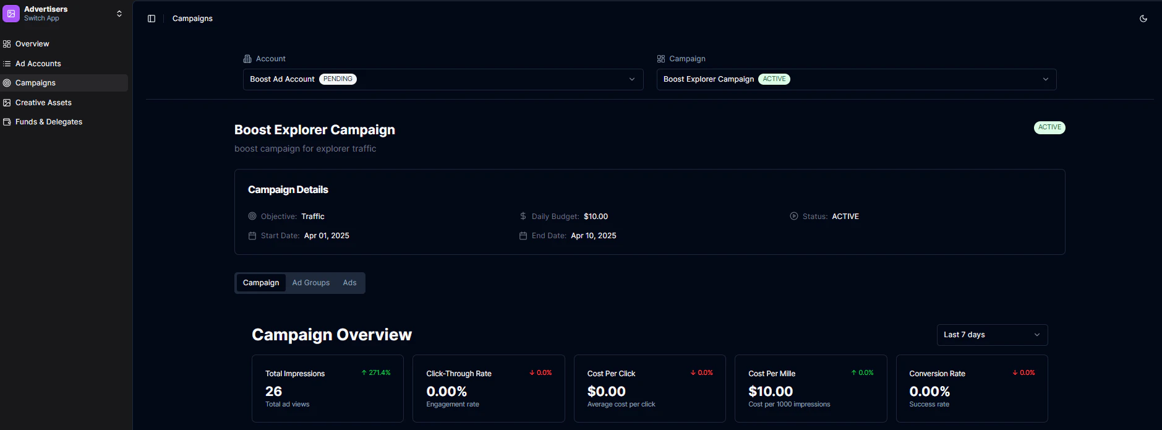
Task: Open Creative Assets in the sidebar
Action: [x=64, y=103]
